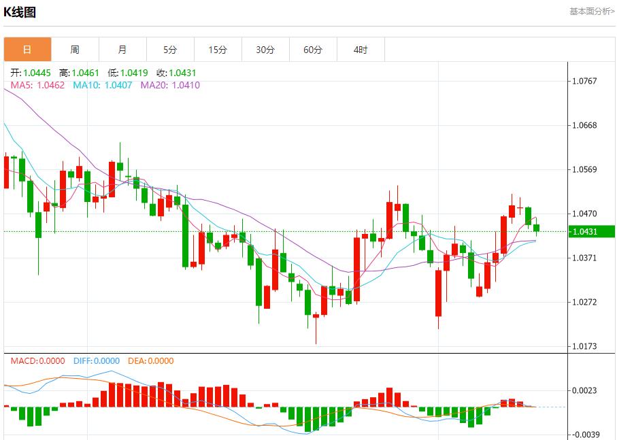Click the K线图 title heading

tap(20, 12)
